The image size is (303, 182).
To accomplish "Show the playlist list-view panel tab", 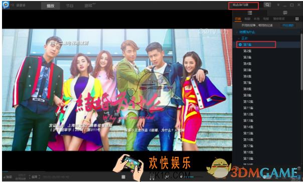I will (250, 13).
